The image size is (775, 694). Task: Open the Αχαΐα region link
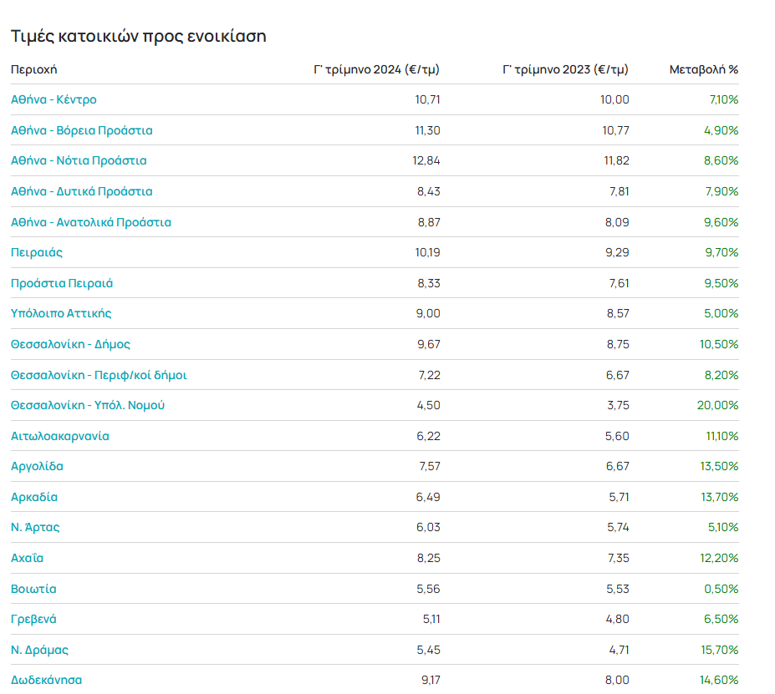pos(27,558)
